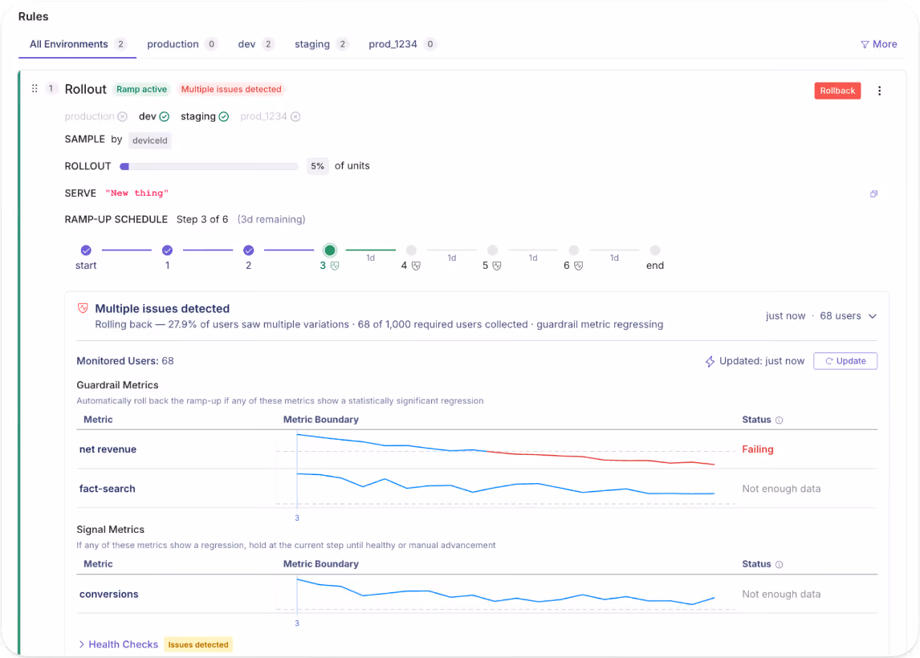Viewport: 920px width, 658px height.
Task: Click the lightning bolt Updated icon
Action: click(710, 361)
